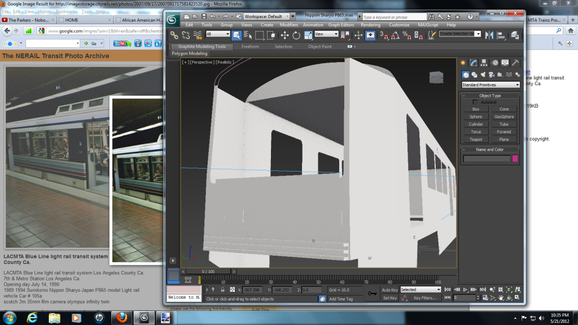The image size is (578, 325).
Task: Click the magenta object color swatch
Action: click(515, 159)
